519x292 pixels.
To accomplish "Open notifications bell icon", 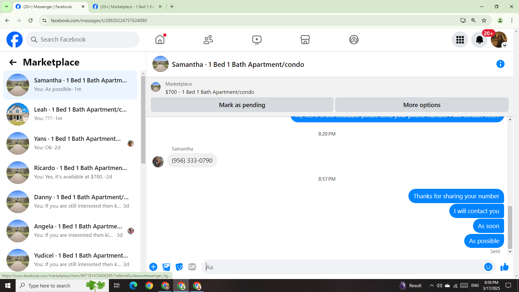I will click(479, 40).
